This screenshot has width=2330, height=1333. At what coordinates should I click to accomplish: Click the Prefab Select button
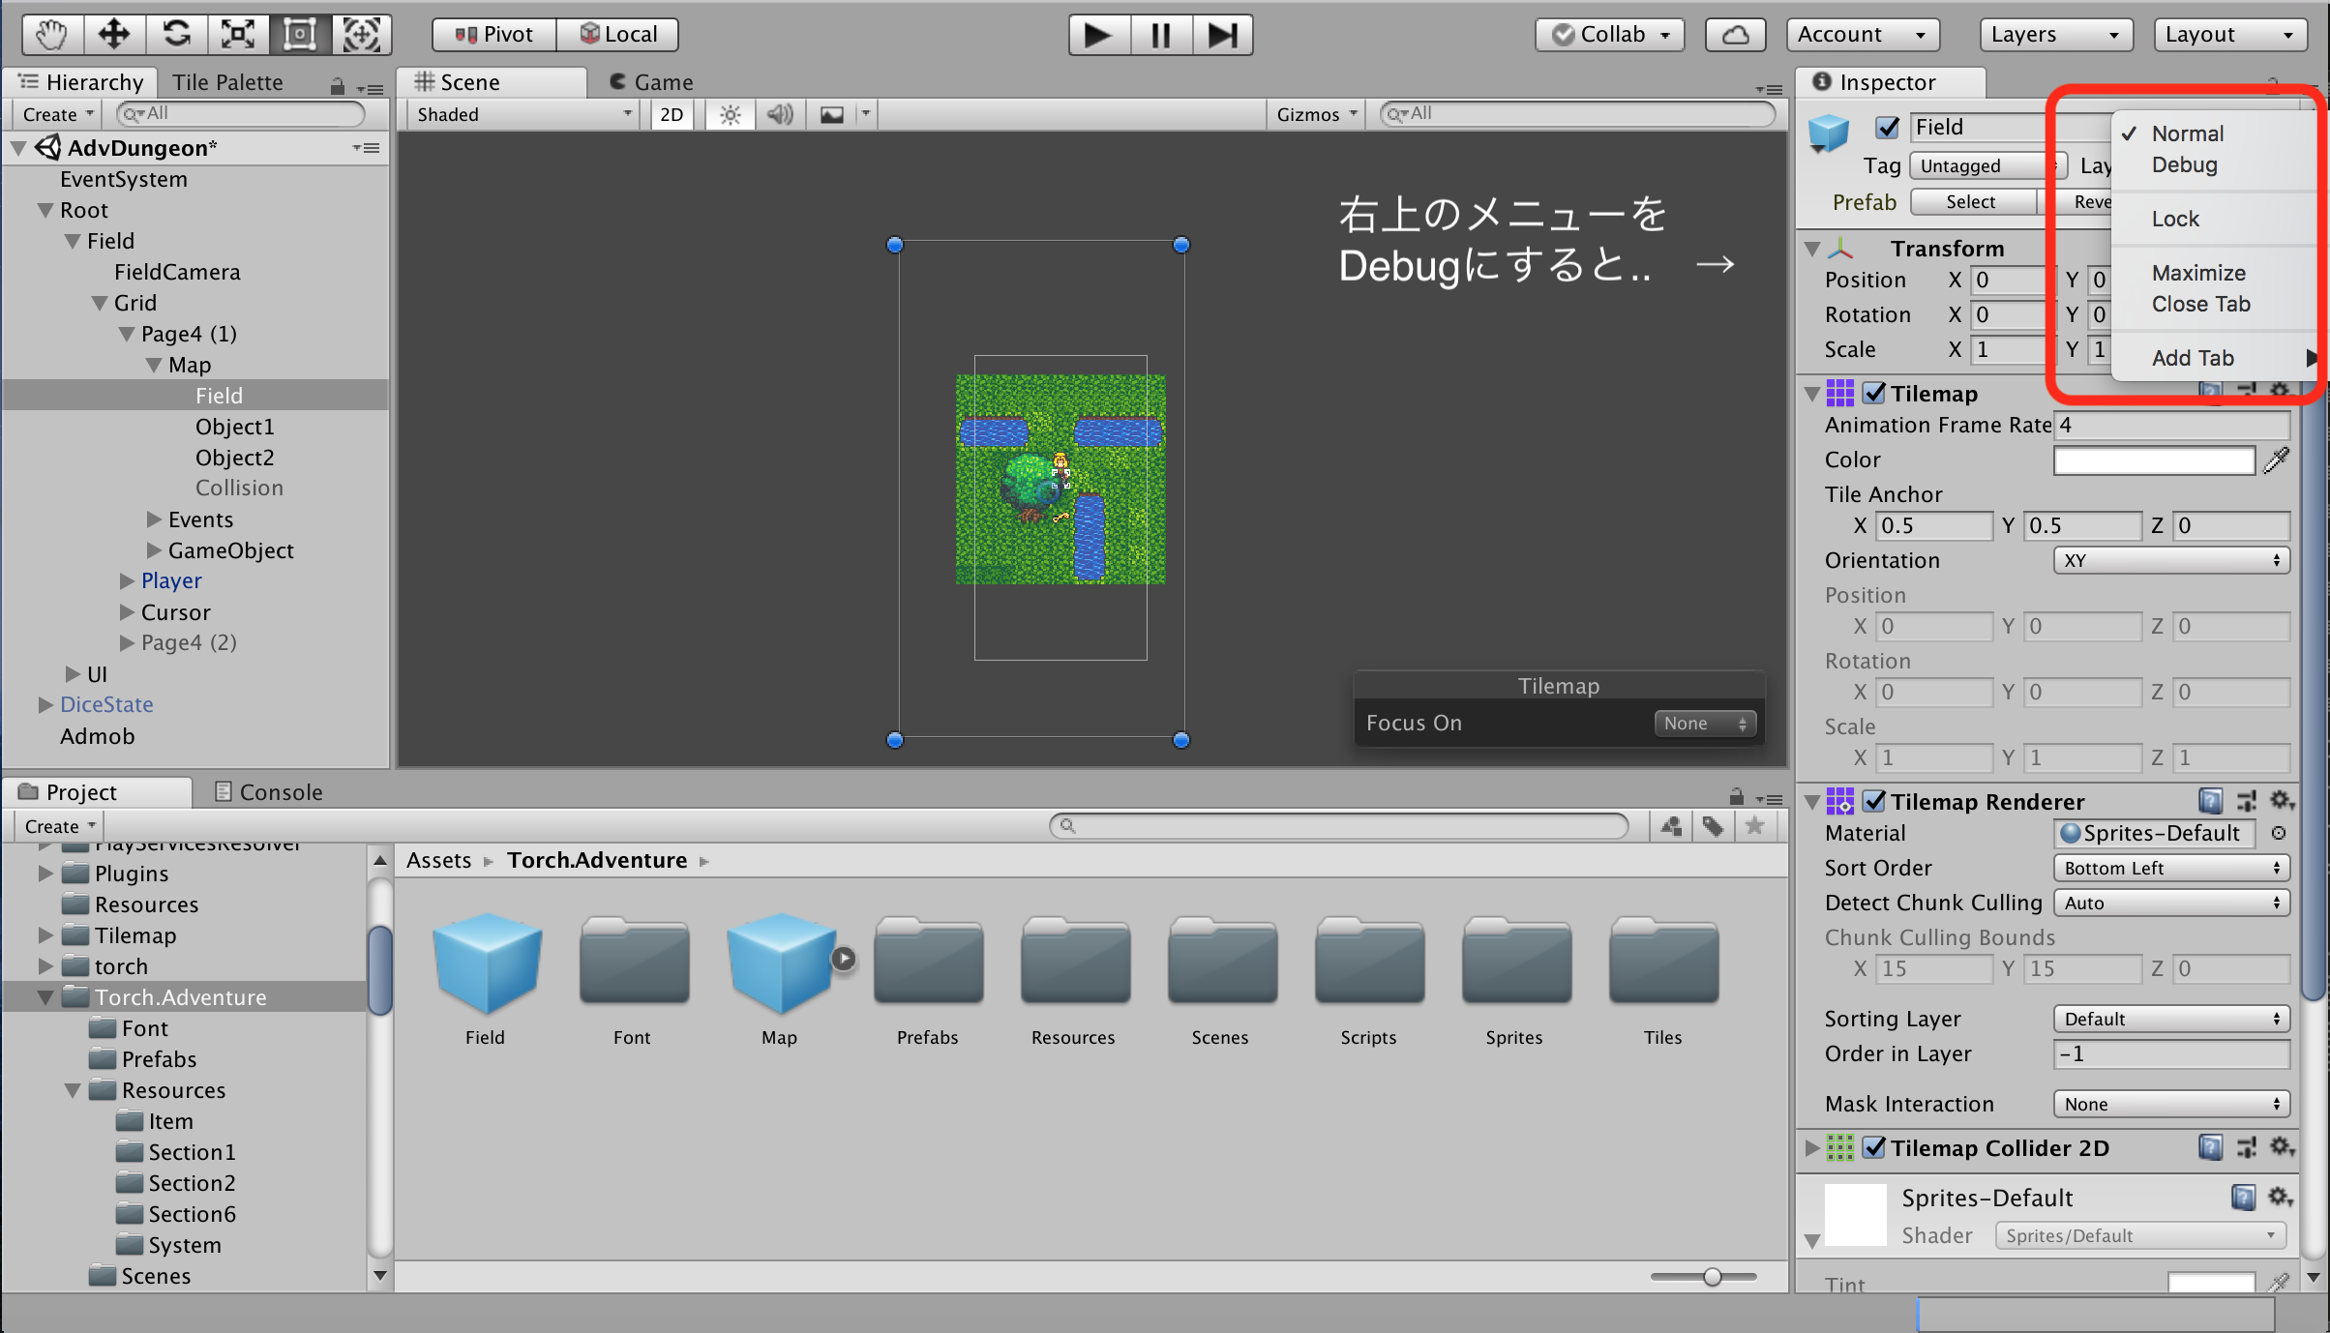pyautogui.click(x=1971, y=201)
